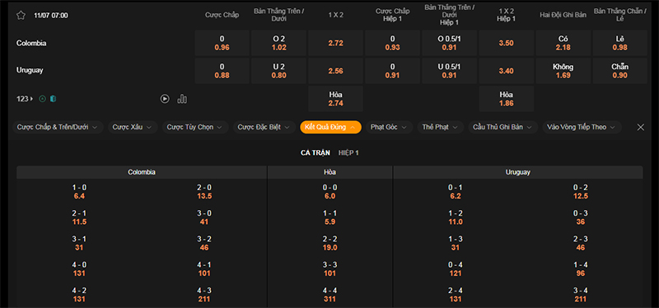
Task: Select even goals Chẵn at 0.90
Action: [620, 71]
